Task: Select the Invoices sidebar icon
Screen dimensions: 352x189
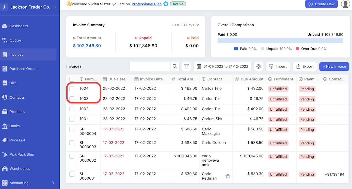Action: pyautogui.click(x=5, y=54)
